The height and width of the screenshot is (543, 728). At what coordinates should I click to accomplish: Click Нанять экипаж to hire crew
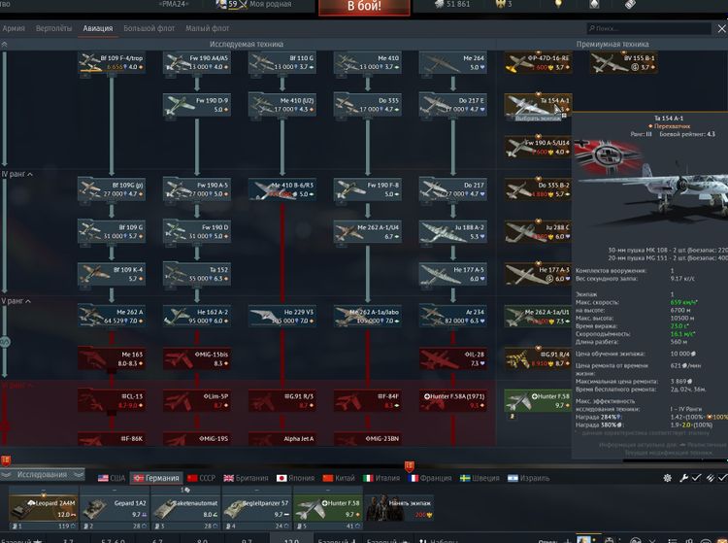[400, 506]
